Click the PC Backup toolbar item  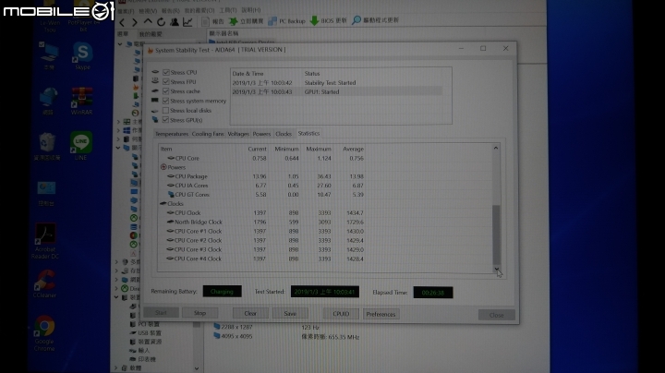coord(287,20)
